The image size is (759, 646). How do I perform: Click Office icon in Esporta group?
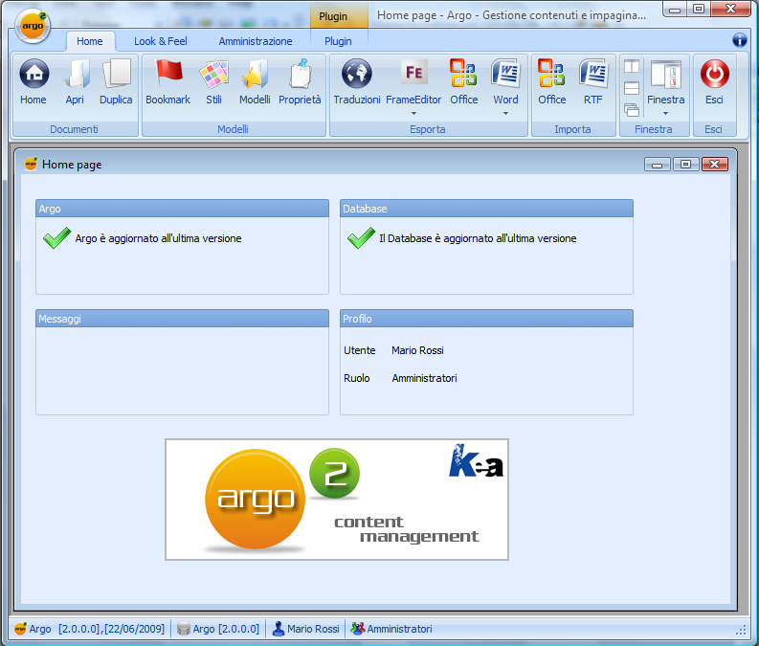pos(463,73)
